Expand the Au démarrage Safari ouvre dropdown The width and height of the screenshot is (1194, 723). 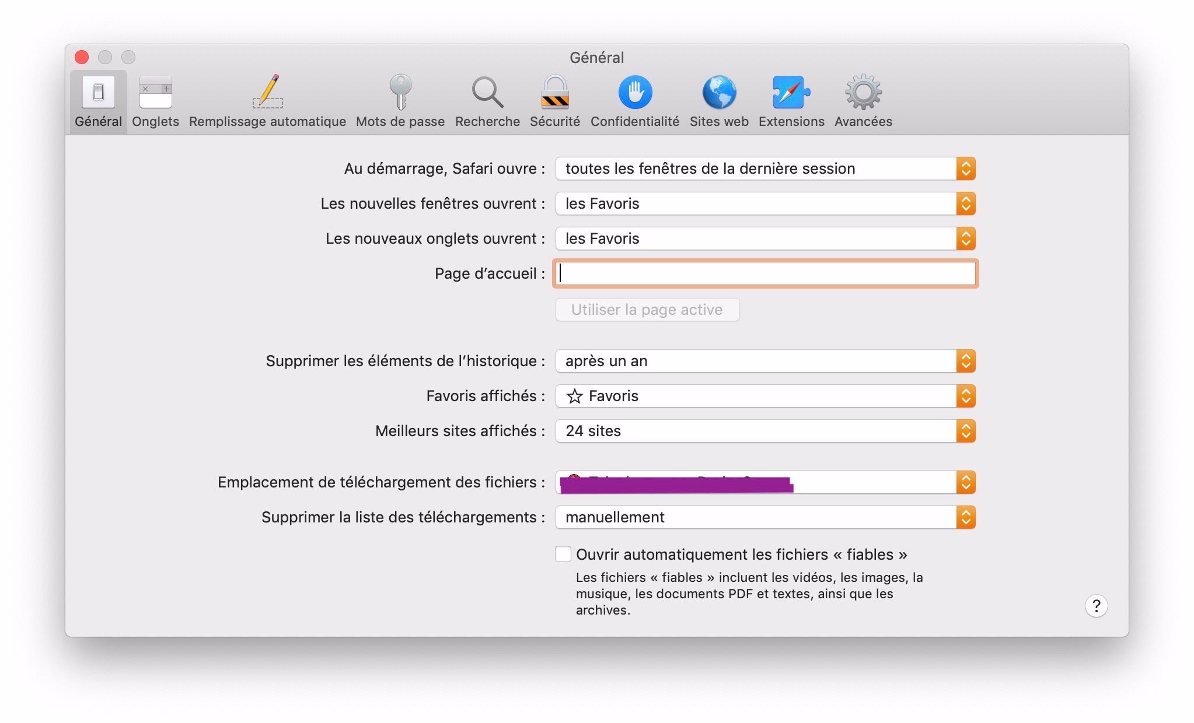(765, 169)
